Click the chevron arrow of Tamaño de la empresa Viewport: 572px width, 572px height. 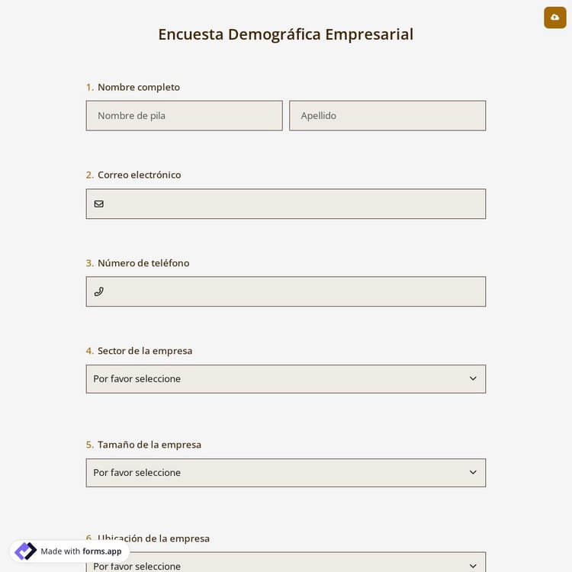(473, 472)
